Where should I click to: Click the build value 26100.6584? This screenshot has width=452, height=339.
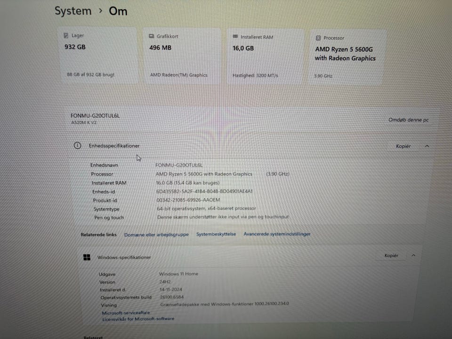pos(172,297)
